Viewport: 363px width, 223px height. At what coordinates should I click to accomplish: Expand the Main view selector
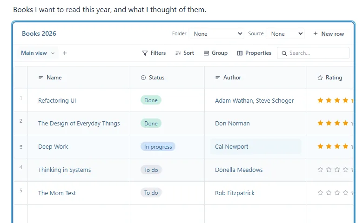coord(38,53)
